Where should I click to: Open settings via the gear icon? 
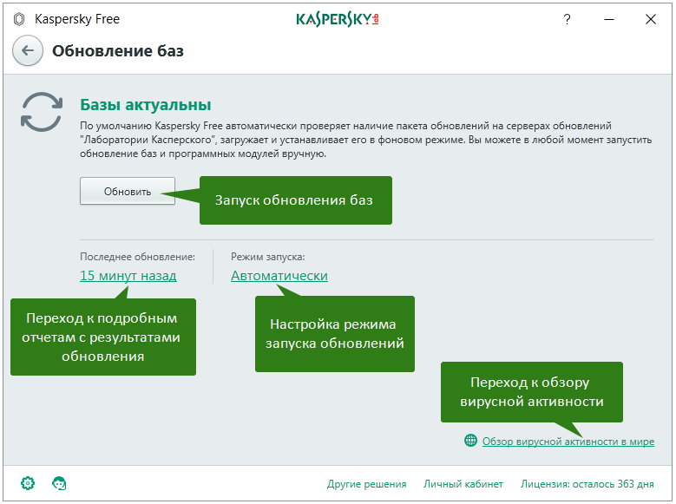(28, 483)
